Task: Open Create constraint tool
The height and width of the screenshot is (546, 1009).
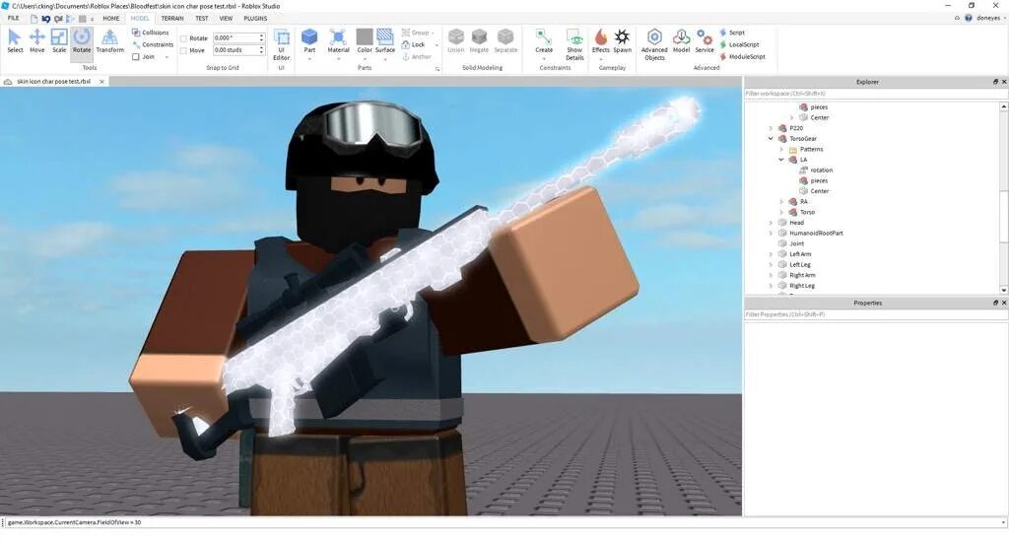Action: pos(544,41)
